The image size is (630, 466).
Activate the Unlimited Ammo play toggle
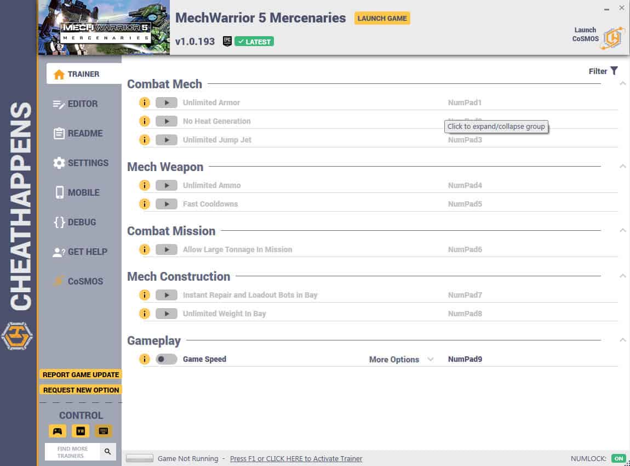click(167, 185)
